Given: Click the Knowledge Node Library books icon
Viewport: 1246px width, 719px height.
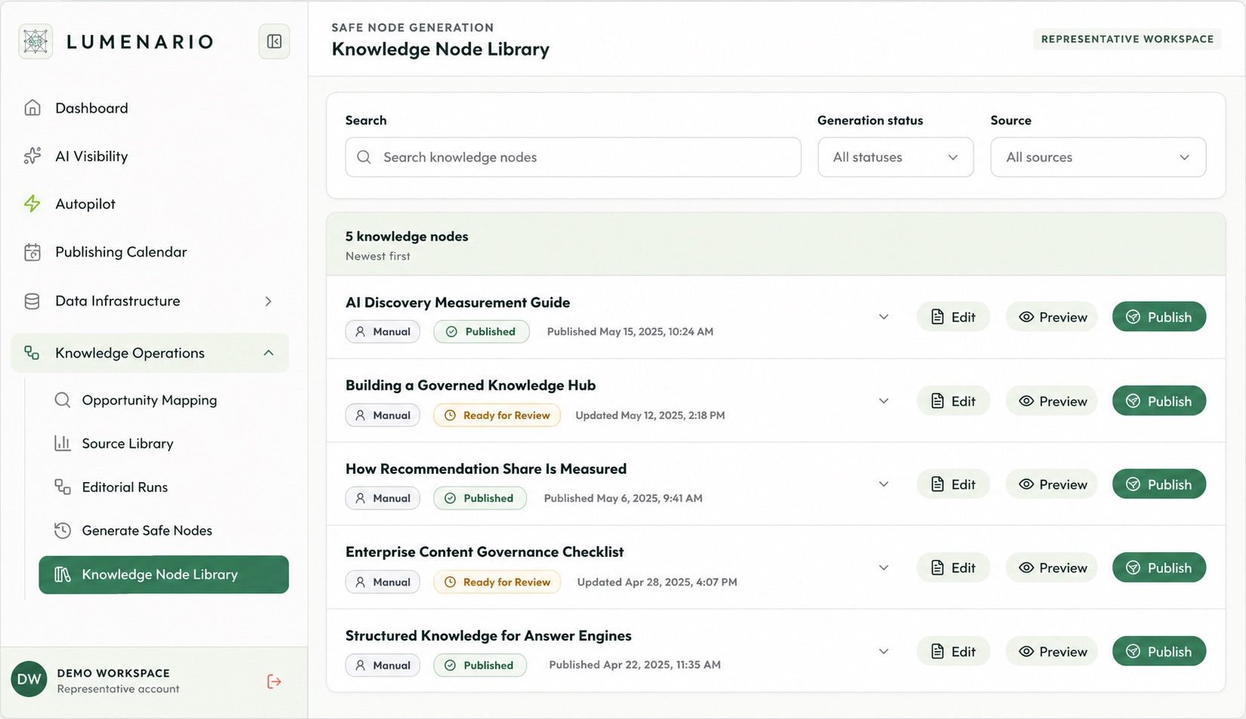Looking at the screenshot, I should coord(63,575).
